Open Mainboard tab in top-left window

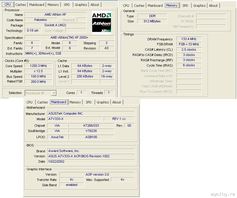pyautogui.click(x=37, y=5)
